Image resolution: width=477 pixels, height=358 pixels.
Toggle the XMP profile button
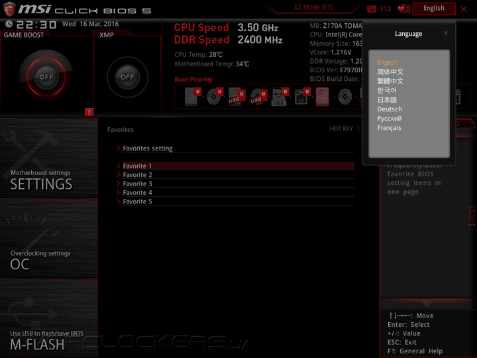(127, 77)
